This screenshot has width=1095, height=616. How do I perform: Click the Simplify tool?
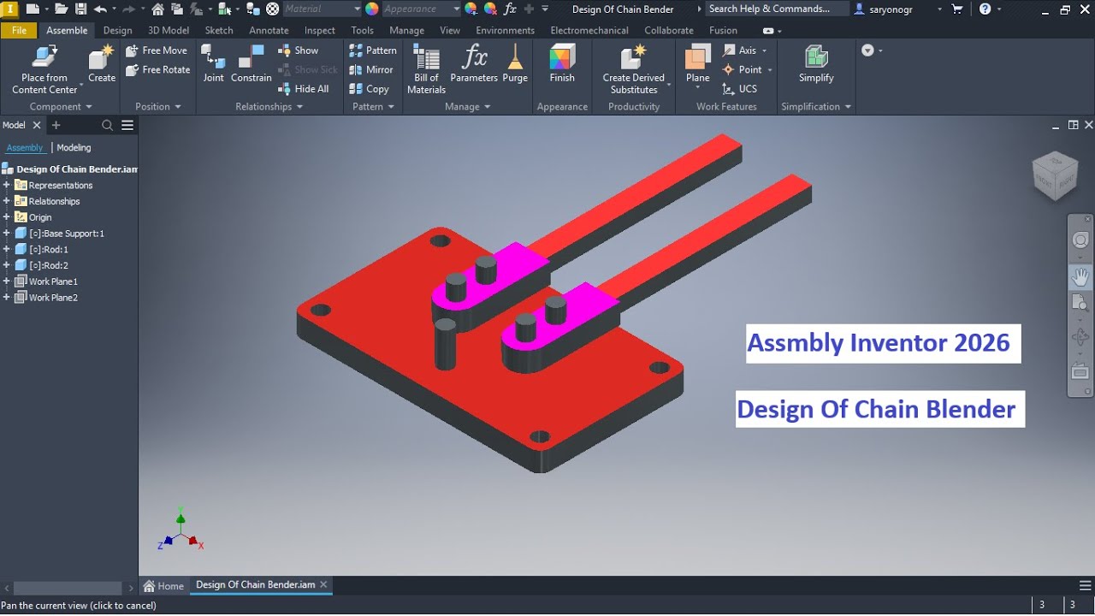coord(816,63)
